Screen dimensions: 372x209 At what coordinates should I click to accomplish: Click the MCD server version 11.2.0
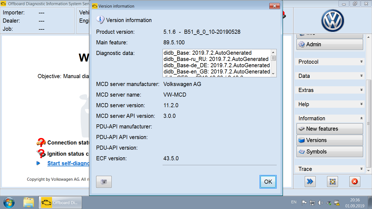(x=171, y=105)
